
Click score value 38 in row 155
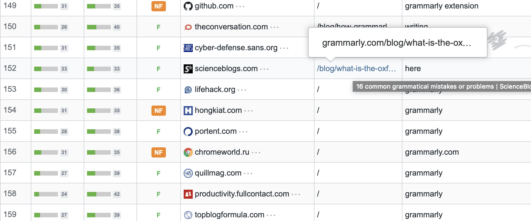point(117,132)
